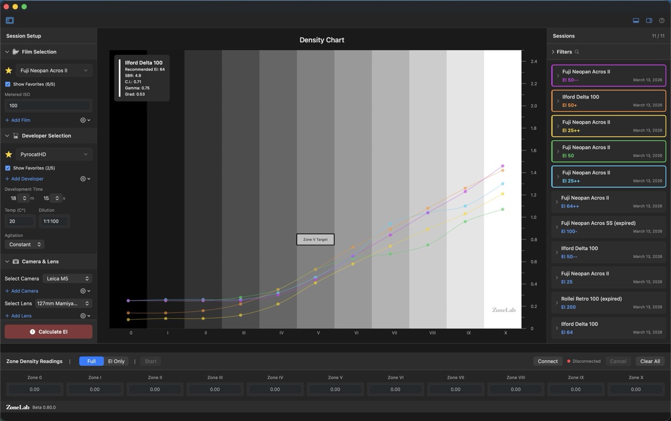The image size is (671, 421).
Task: Click the star beside Fuji Neopan Acros II dropdown
Action: (8, 70)
